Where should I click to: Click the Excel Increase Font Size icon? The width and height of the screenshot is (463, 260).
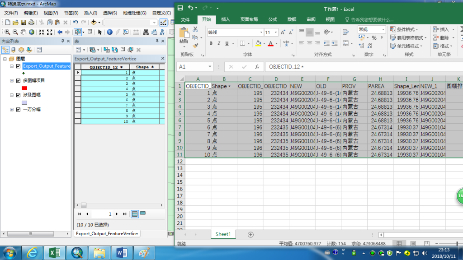283,32
